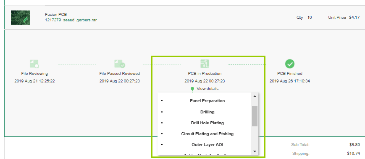Viewport: 365px width, 159px height.
Task: Click the PCB in Production icon
Action: tap(205, 64)
